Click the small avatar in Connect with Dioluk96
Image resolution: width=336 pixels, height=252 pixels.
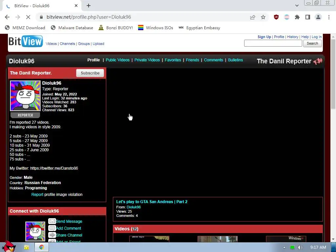coord(35,231)
